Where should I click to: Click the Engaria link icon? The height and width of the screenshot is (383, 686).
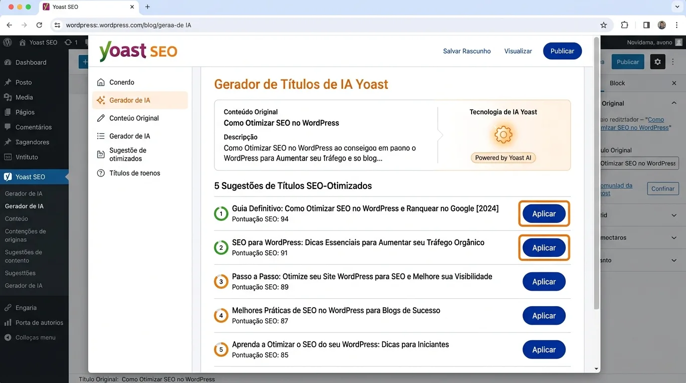7,308
